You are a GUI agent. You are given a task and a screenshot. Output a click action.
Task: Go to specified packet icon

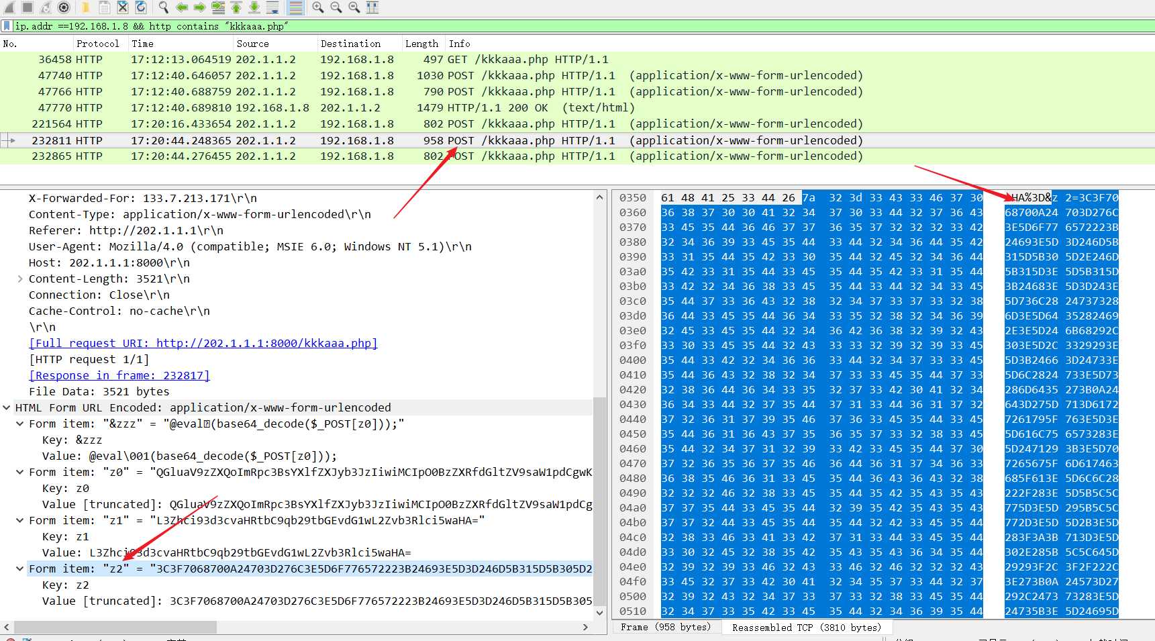[x=218, y=7]
